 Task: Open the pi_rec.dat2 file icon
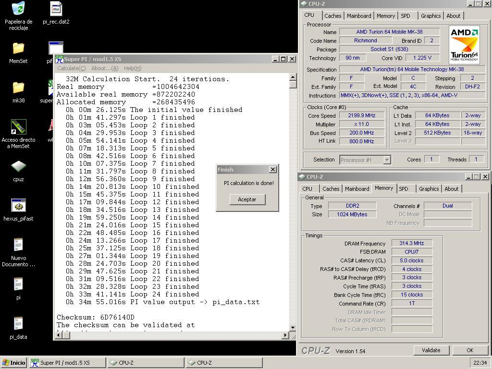(56, 9)
